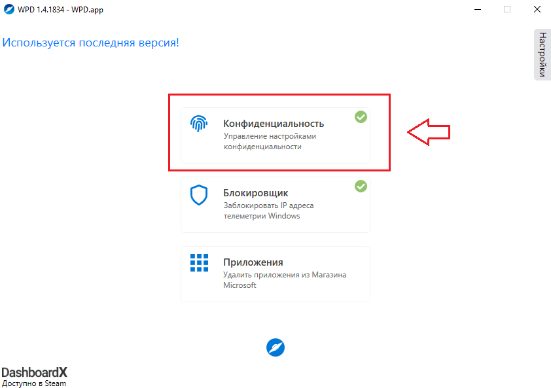
Task: Open the Настройки side tab
Action: click(x=542, y=54)
